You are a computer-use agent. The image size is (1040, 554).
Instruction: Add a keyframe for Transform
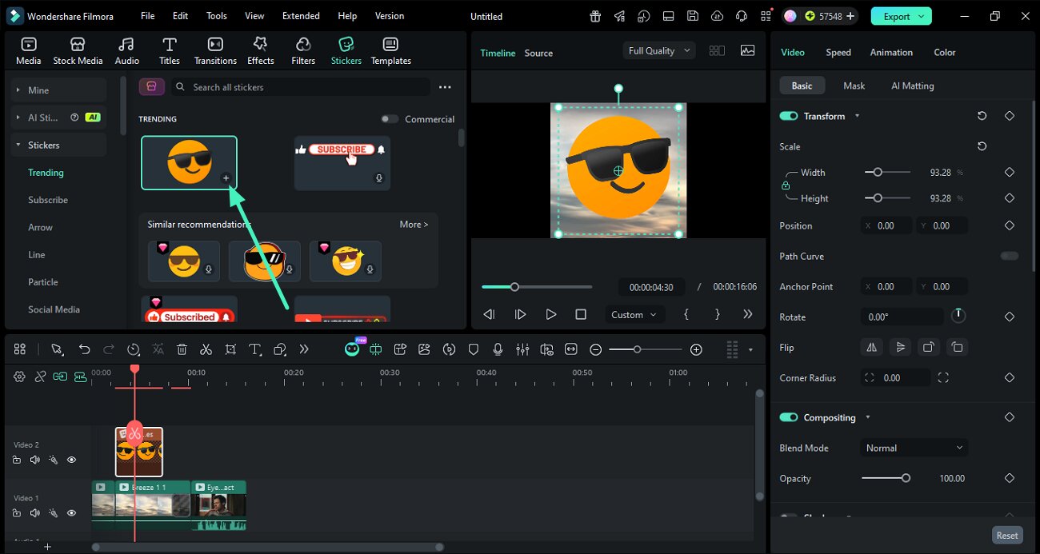1009,116
